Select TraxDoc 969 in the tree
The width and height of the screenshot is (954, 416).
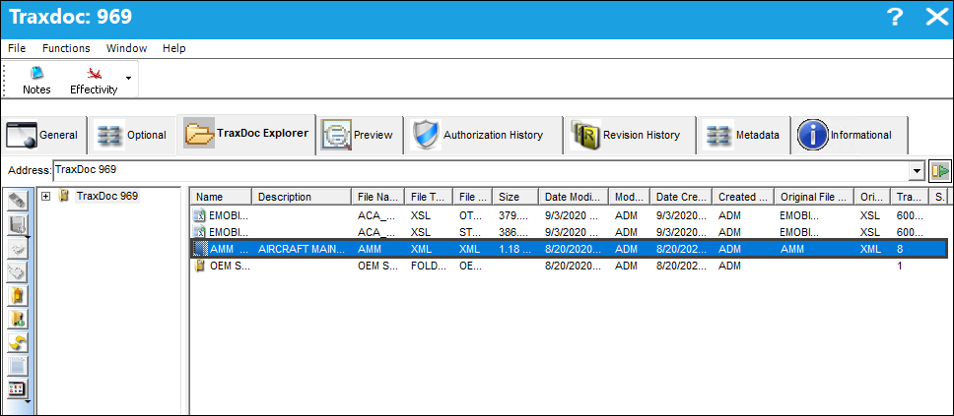tap(107, 196)
